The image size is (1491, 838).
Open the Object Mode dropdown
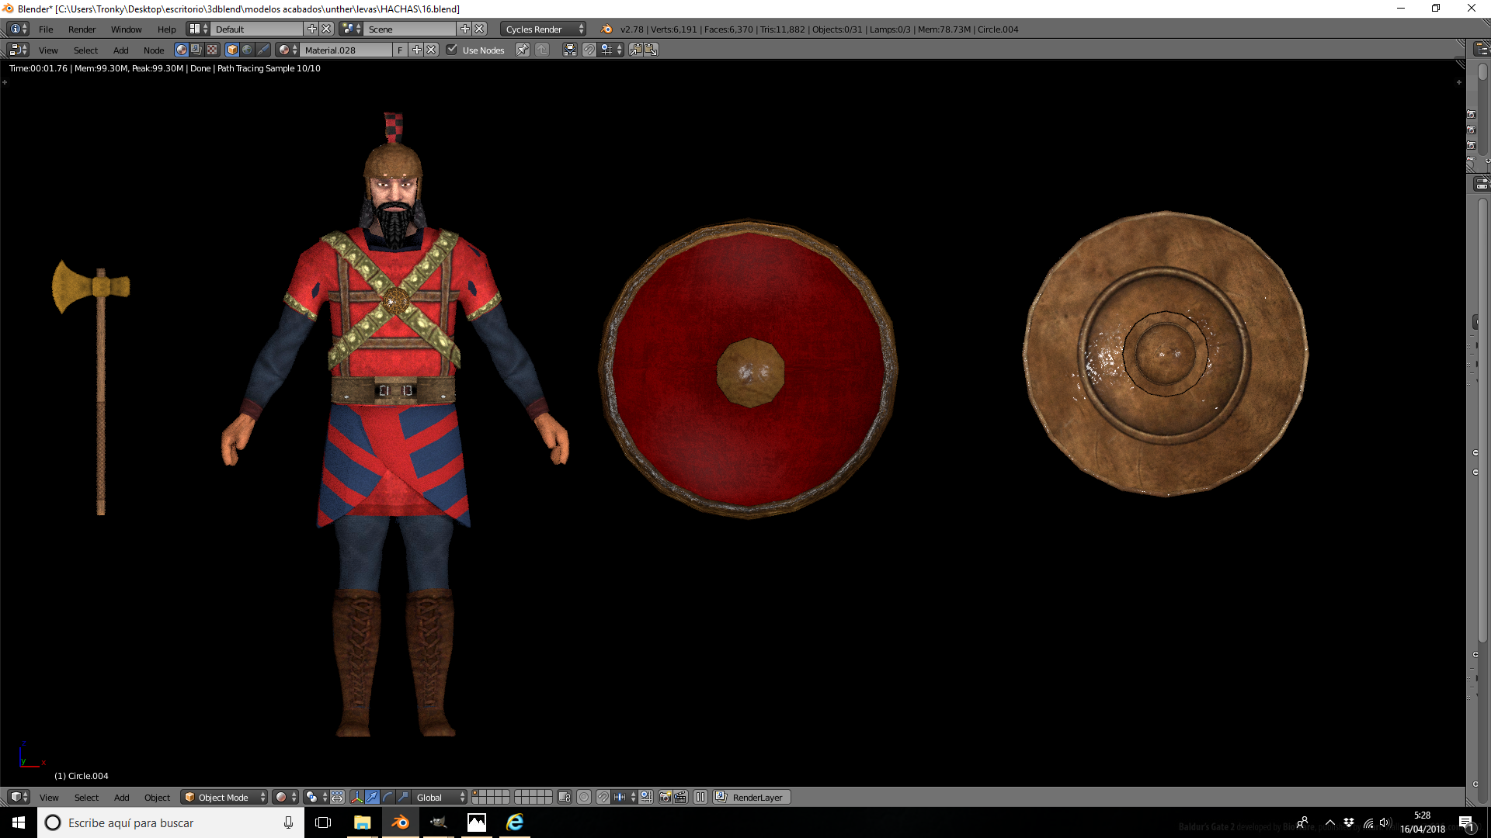[x=224, y=797]
